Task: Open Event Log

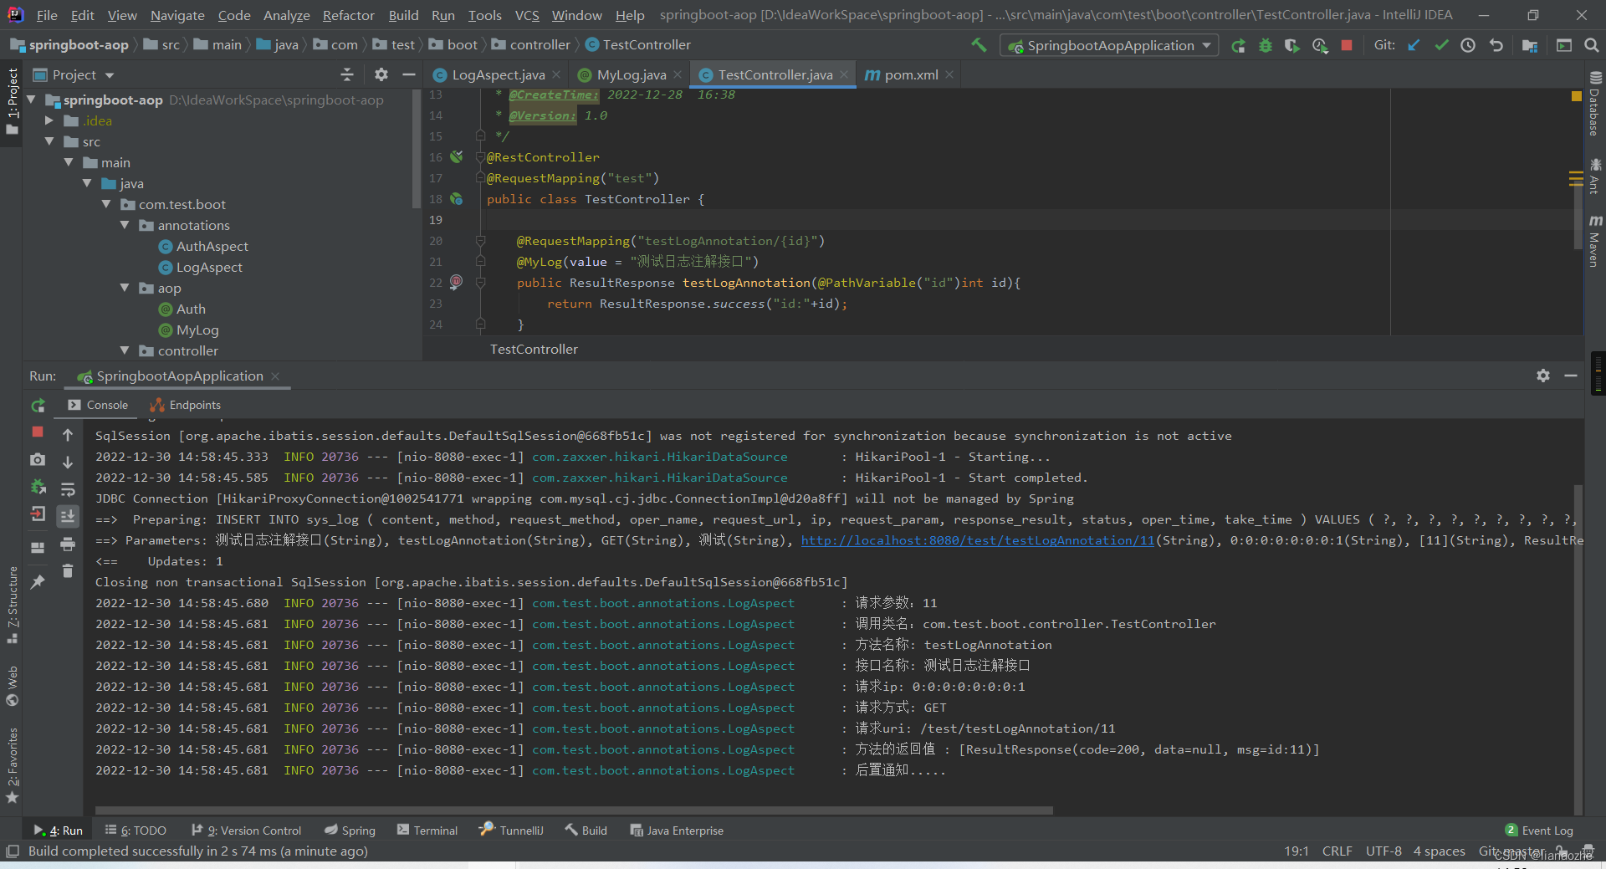Action: (x=1539, y=831)
